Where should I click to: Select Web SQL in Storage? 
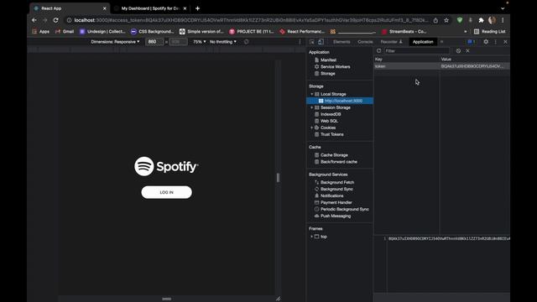tap(329, 121)
